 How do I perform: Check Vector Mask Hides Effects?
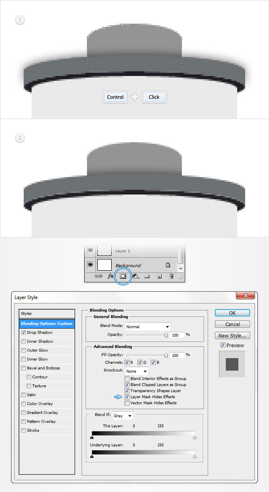tap(127, 403)
